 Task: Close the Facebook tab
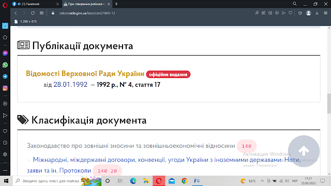(x=57, y=4)
